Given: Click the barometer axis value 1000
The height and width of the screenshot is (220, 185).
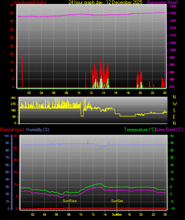Looking at the screenshot, I should [173, 50].
